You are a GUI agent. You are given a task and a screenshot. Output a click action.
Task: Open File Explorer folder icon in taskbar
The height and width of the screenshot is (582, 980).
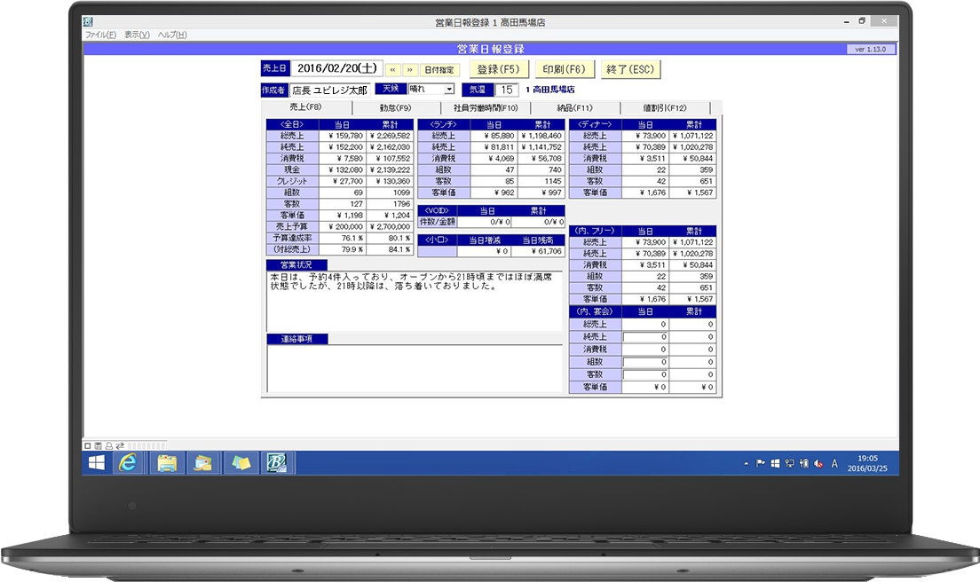166,462
